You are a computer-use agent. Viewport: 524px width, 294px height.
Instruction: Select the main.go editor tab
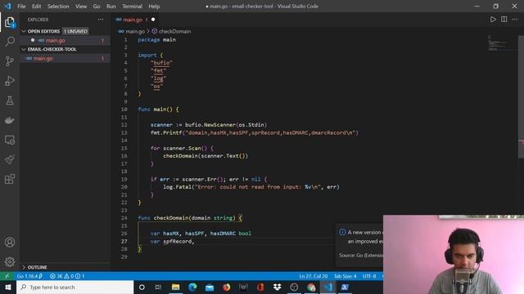point(133,20)
